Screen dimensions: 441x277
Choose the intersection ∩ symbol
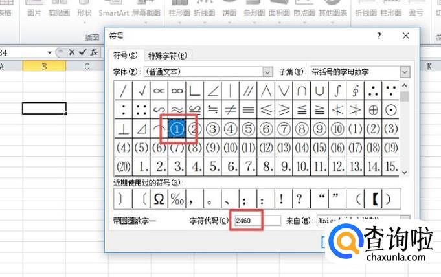pos(302,91)
